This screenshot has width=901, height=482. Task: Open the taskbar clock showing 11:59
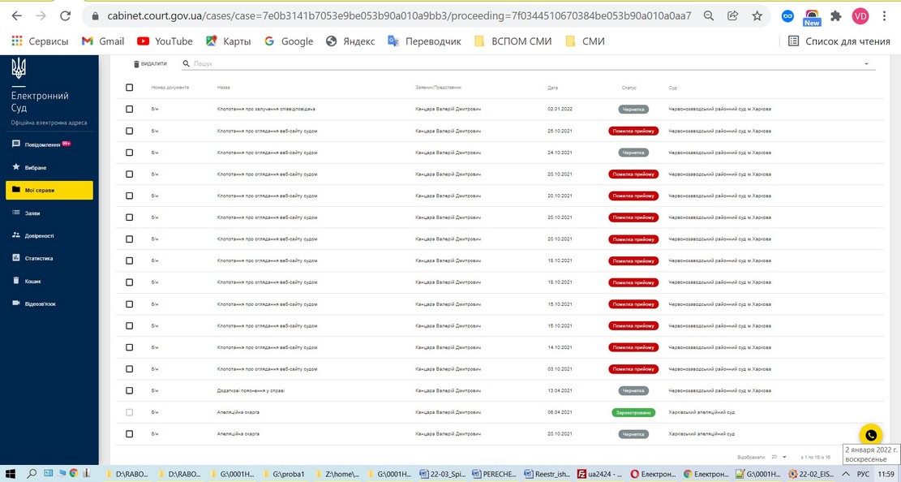(886, 474)
